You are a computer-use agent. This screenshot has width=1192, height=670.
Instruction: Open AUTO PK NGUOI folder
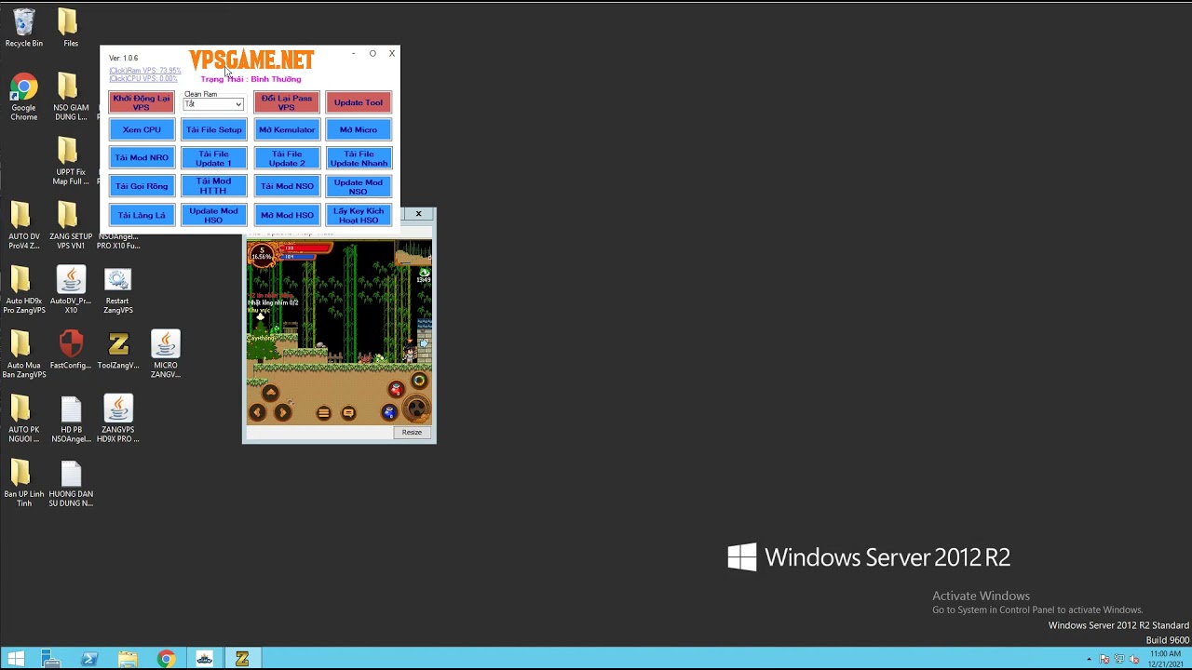(x=24, y=418)
